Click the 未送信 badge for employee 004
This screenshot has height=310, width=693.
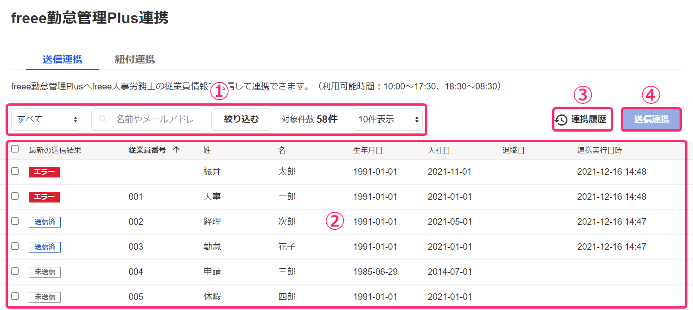[45, 272]
